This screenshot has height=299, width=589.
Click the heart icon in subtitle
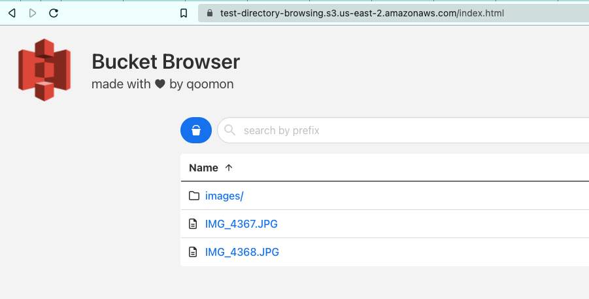(160, 84)
